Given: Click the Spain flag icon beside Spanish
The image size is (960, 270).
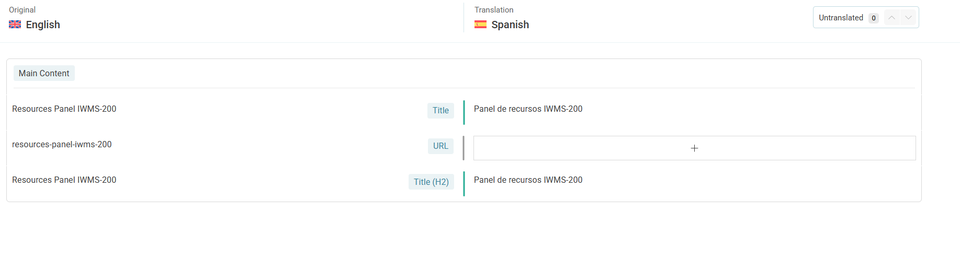Looking at the screenshot, I should (480, 25).
